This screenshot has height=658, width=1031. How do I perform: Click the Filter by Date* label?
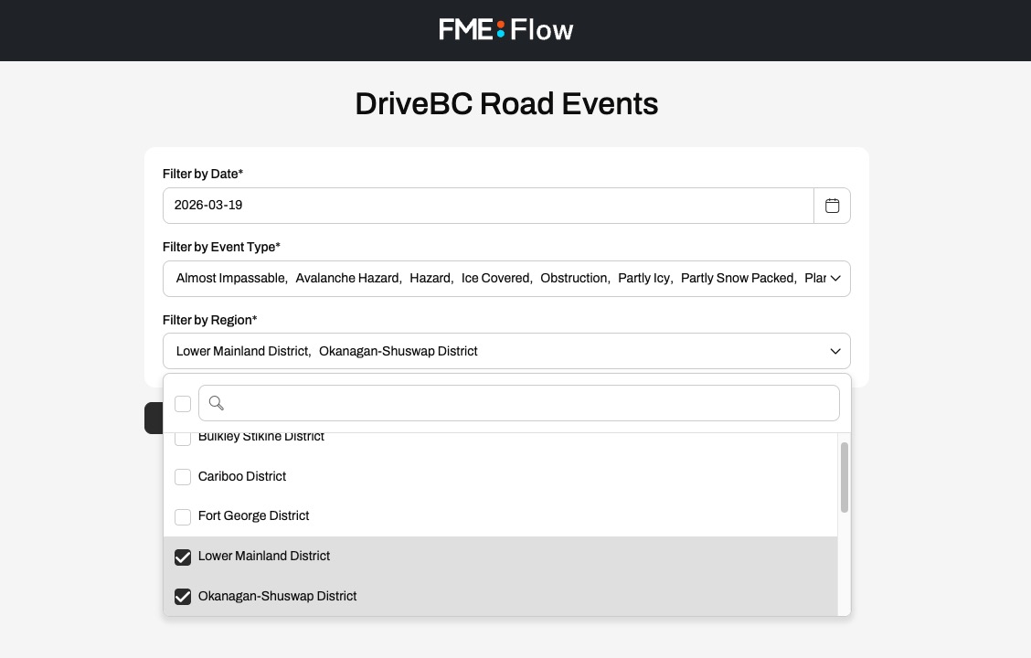[203, 174]
